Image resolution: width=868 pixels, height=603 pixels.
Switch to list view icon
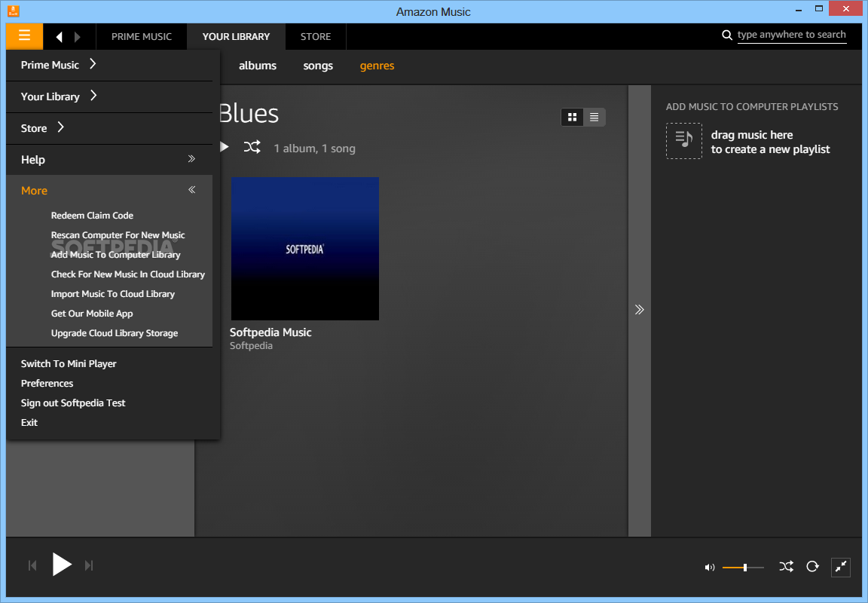(x=594, y=118)
